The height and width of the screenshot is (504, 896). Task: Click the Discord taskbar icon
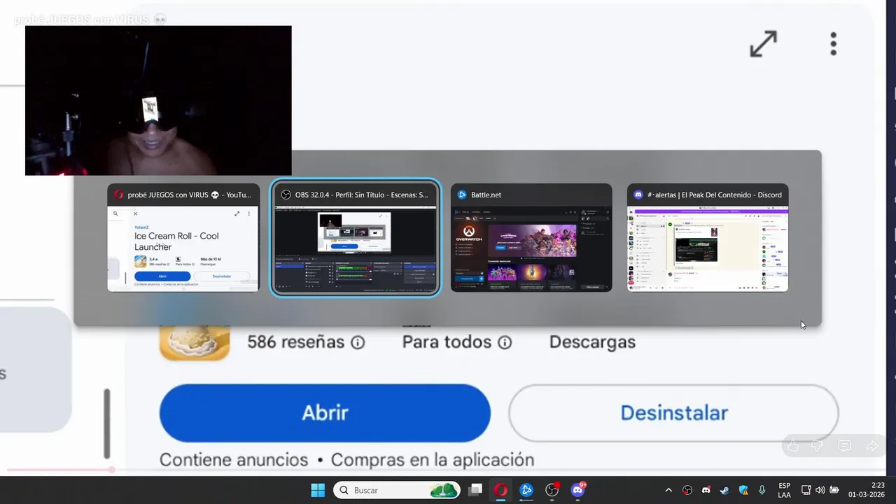pos(578,490)
